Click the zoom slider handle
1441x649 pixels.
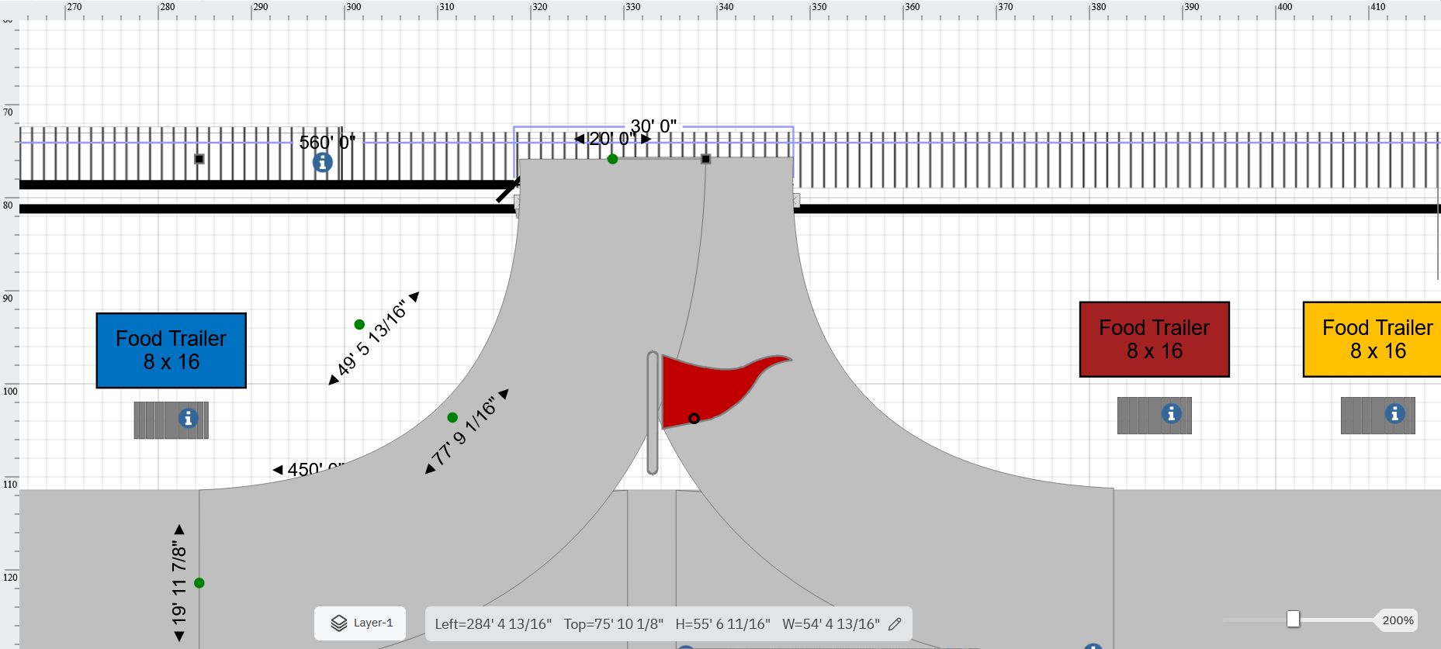pos(1293,619)
